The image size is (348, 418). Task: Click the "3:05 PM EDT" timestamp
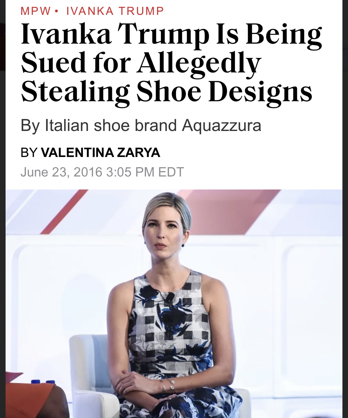click(145, 172)
